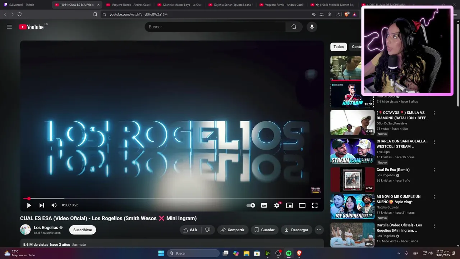Share the video via Compartir
This screenshot has height=259, width=460.
point(233,230)
